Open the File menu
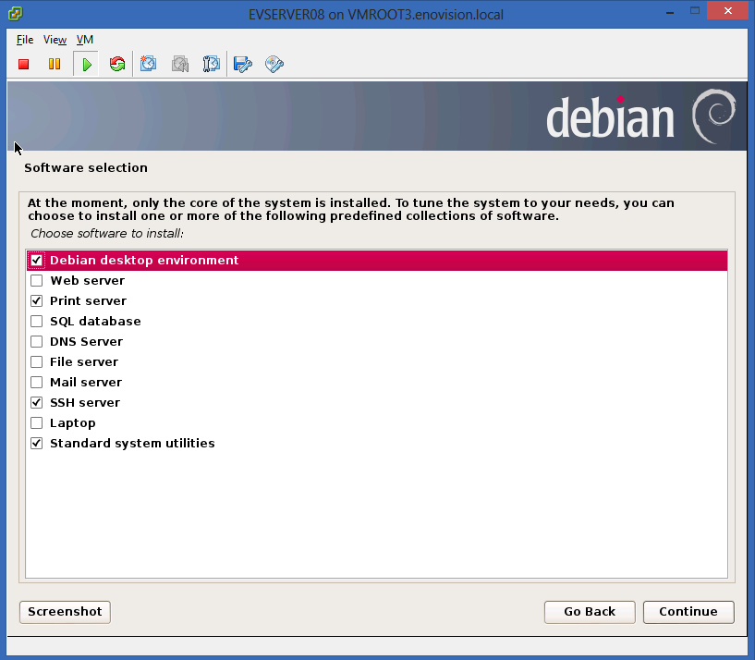755x660 pixels. pyautogui.click(x=25, y=40)
